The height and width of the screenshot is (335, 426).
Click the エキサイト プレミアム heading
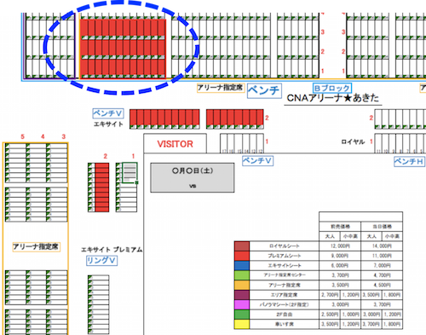tap(112, 250)
